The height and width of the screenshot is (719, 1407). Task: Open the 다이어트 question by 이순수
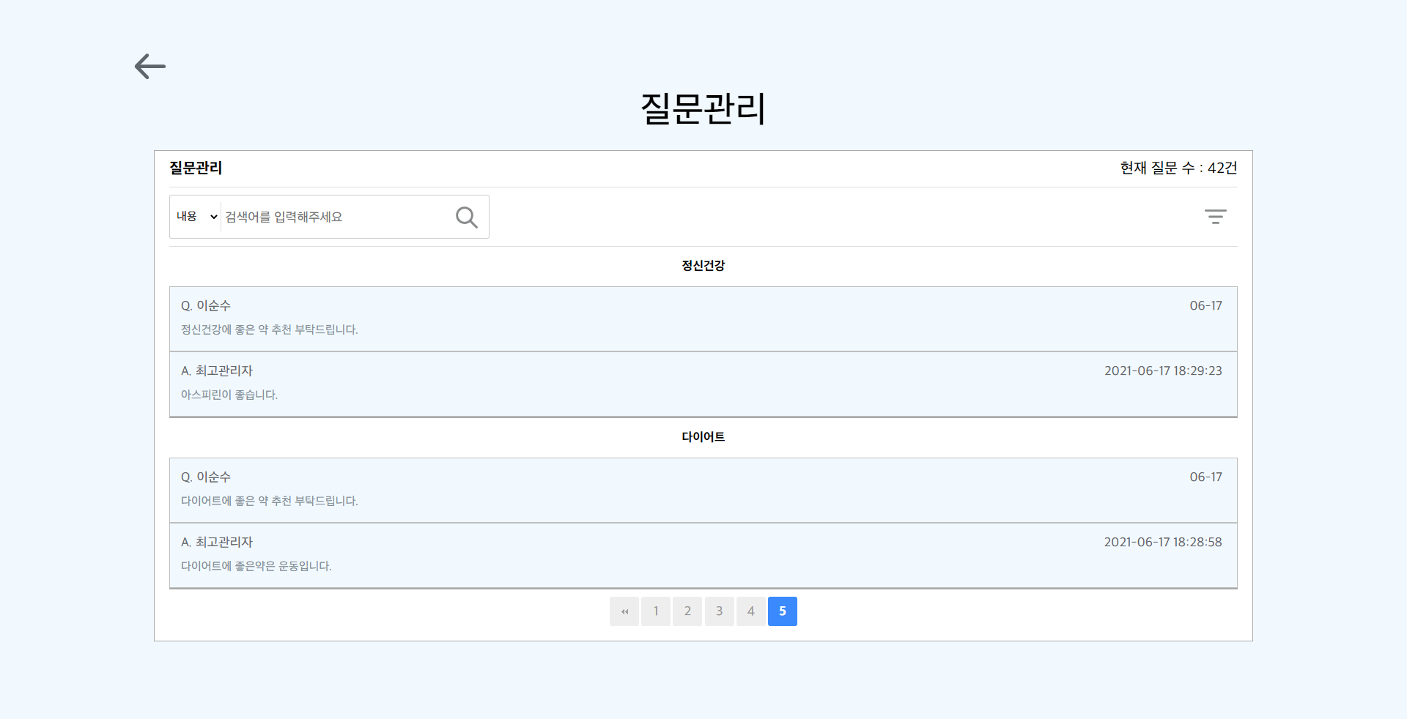tap(703, 490)
